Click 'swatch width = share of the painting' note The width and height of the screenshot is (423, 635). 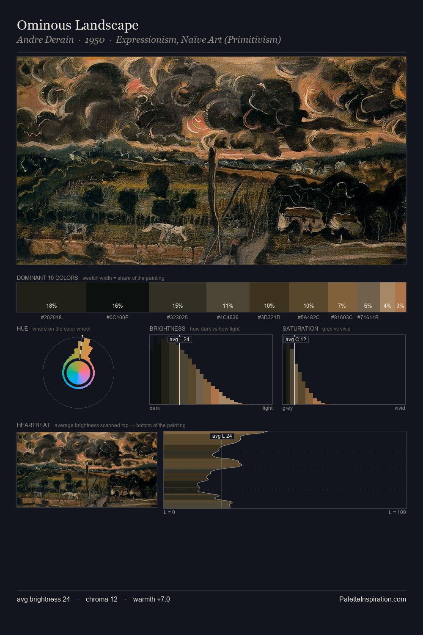coord(124,278)
